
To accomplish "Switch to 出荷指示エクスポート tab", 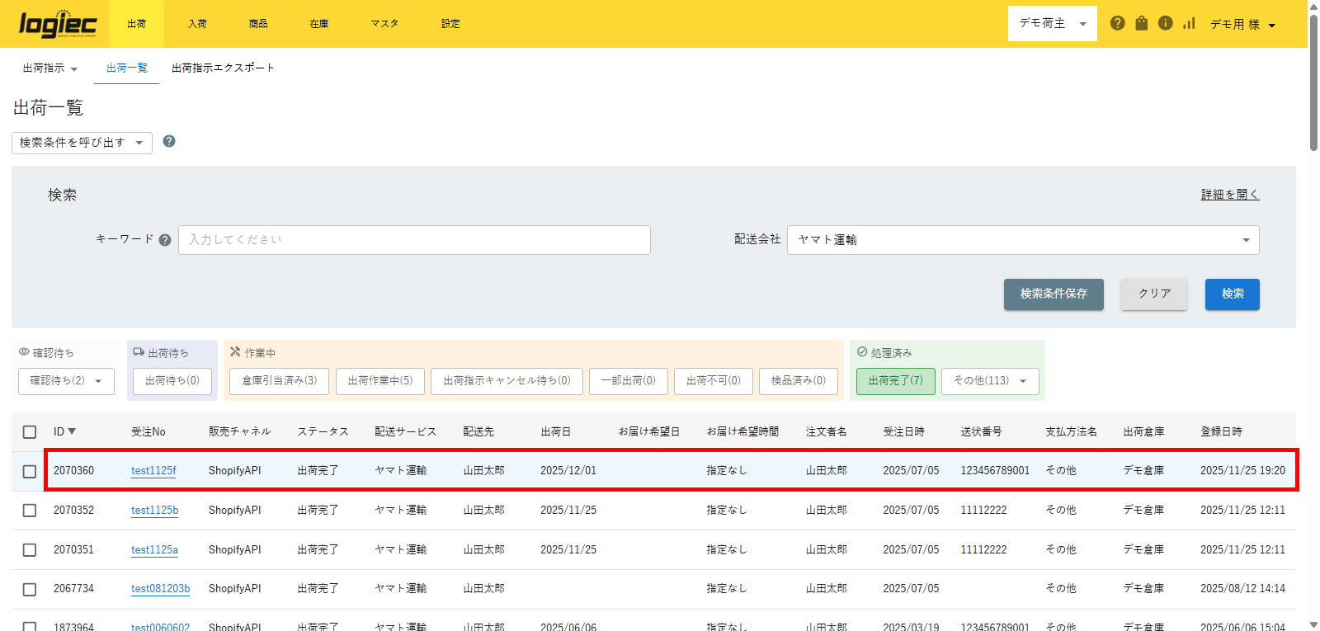I will coord(223,68).
